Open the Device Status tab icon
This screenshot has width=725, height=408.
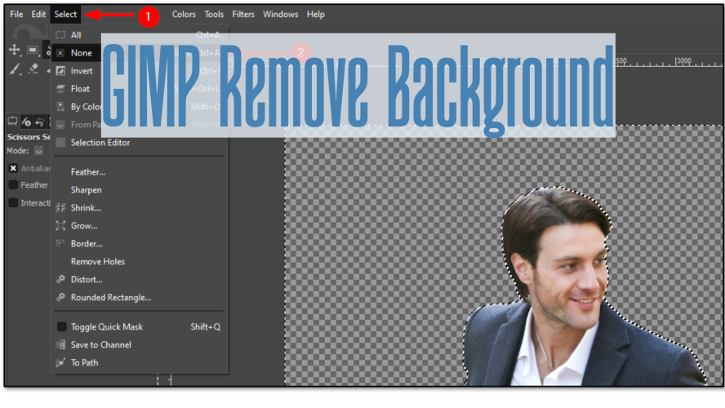click(x=26, y=121)
